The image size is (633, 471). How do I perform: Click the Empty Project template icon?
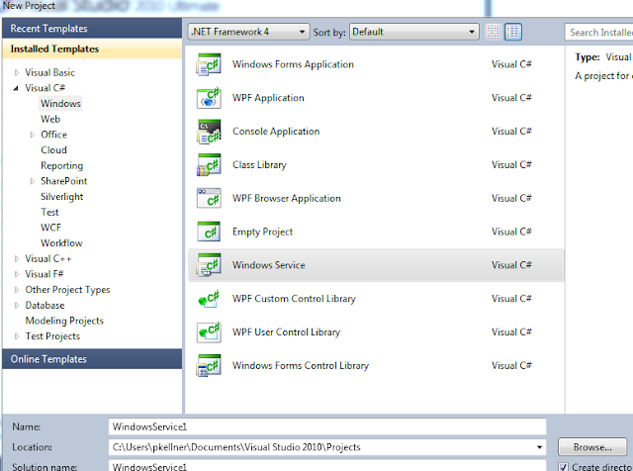click(209, 232)
